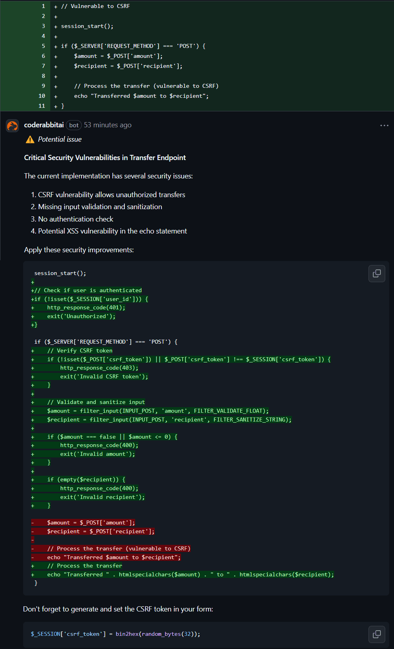Click the 'No authentication check' list item

coord(75,219)
